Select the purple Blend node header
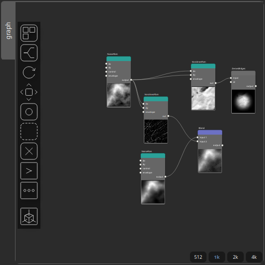265x265 pixels. click(210, 132)
